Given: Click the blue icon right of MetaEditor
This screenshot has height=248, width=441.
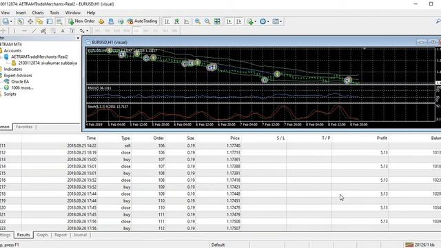Looking at the screenshot, I should pyautogui.click(x=111, y=21).
